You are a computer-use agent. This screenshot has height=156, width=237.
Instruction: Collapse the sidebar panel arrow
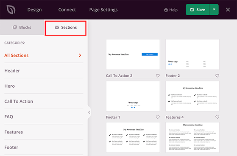pyautogui.click(x=89, y=112)
